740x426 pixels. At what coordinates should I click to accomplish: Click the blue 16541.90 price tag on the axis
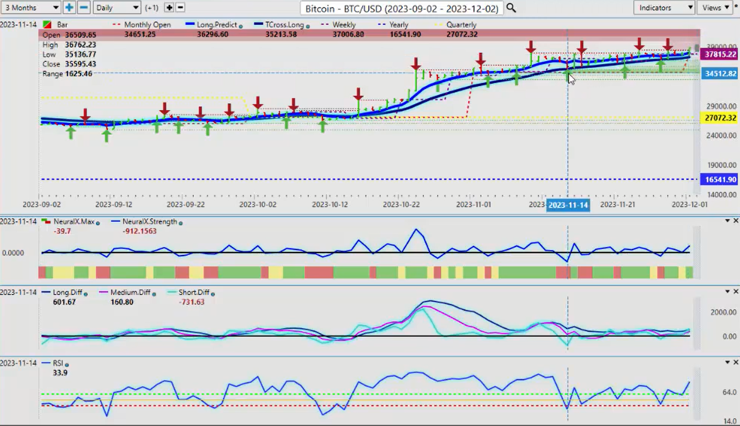[720, 179]
